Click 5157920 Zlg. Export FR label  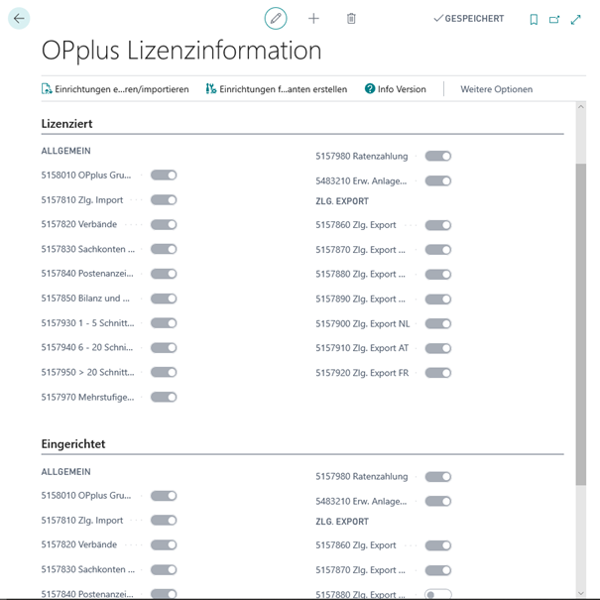[362, 373]
